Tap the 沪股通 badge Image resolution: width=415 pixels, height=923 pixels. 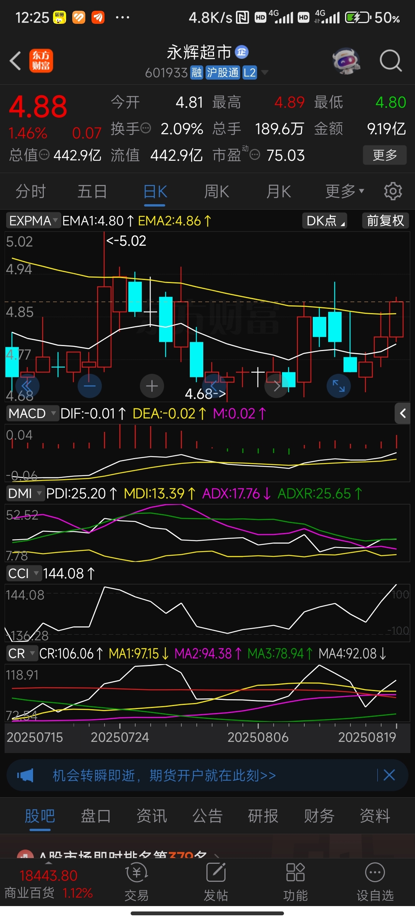point(222,72)
